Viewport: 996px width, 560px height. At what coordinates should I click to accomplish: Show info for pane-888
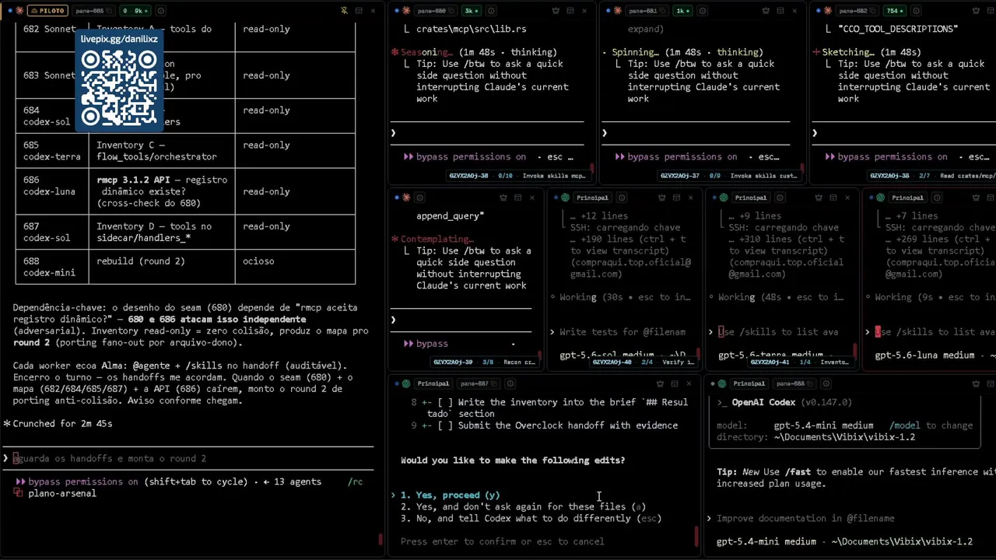[x=826, y=383]
